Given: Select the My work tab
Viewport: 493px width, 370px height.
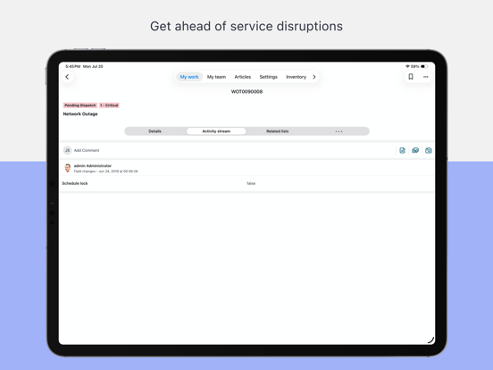Looking at the screenshot, I should [x=189, y=77].
